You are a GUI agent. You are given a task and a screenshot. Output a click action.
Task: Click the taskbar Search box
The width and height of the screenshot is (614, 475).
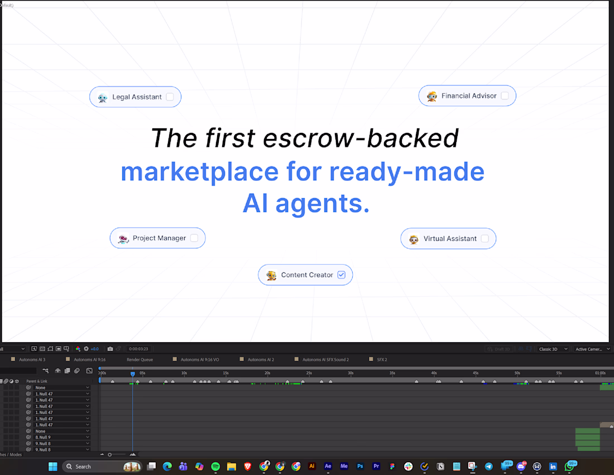102,467
